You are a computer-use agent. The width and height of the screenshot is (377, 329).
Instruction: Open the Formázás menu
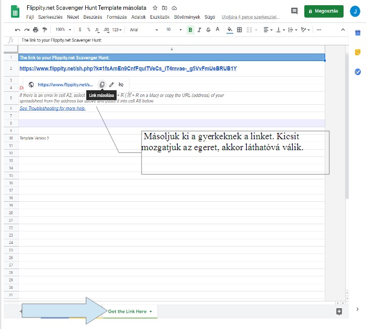[117, 17]
